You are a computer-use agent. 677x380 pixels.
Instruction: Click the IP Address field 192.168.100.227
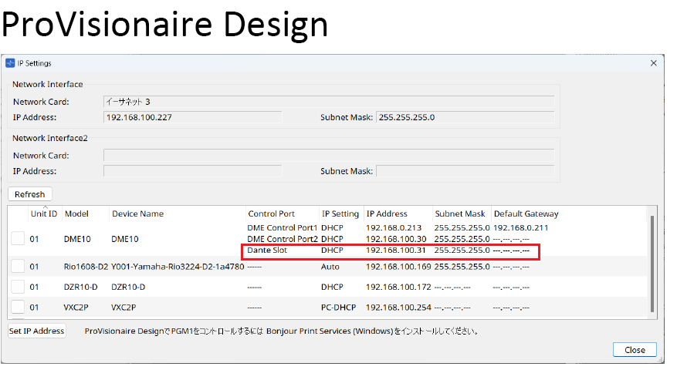point(192,117)
